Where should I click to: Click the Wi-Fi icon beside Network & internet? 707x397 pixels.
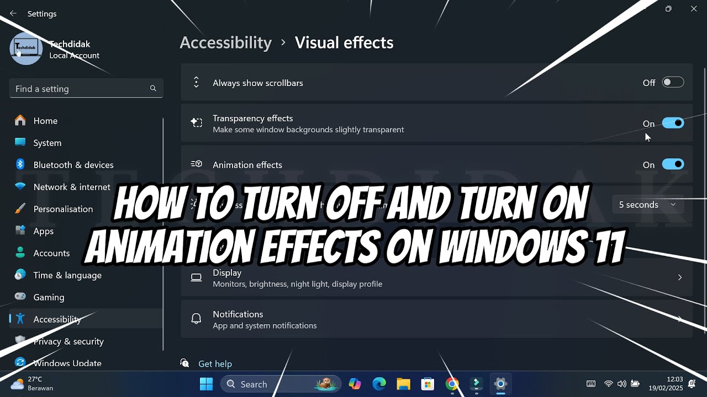click(20, 186)
